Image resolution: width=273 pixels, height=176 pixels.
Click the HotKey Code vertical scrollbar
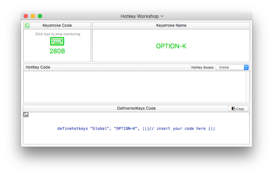tap(248, 87)
